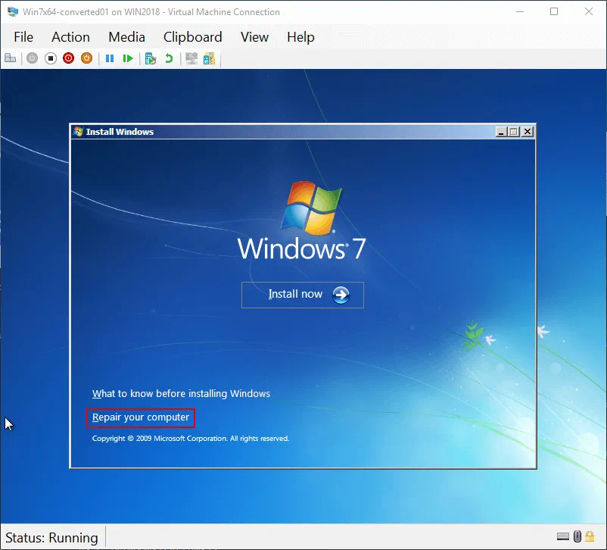Open the Media menu
The height and width of the screenshot is (550, 607).
tap(126, 36)
